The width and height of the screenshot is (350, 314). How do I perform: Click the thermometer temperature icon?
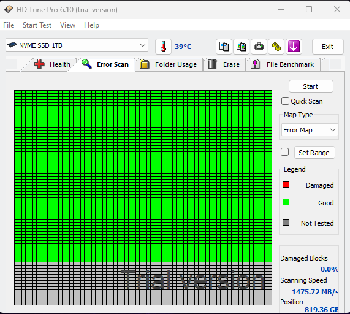point(163,47)
